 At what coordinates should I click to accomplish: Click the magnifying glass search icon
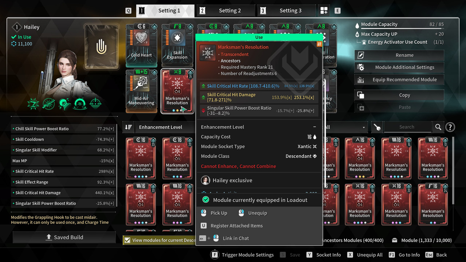[x=438, y=127]
